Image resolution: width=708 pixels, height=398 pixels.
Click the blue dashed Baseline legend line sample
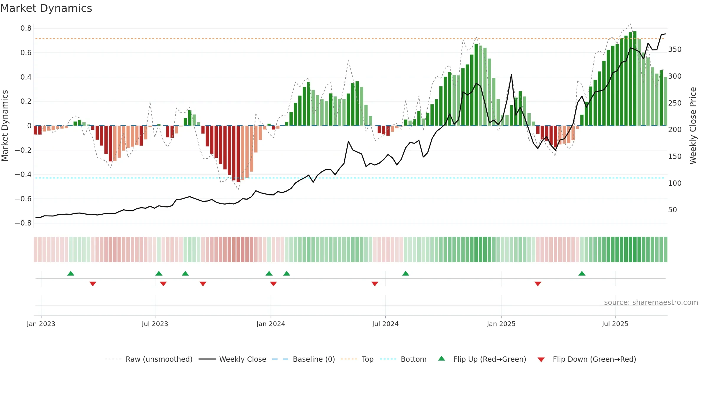click(280, 359)
